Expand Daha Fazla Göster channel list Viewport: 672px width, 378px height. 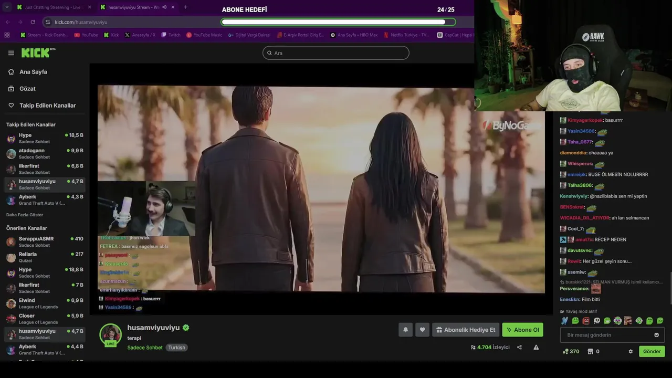25,215
